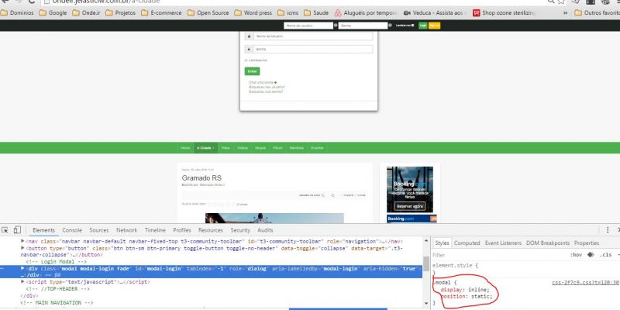Open the Computed styles tab
620x310 pixels.
tap(467, 243)
